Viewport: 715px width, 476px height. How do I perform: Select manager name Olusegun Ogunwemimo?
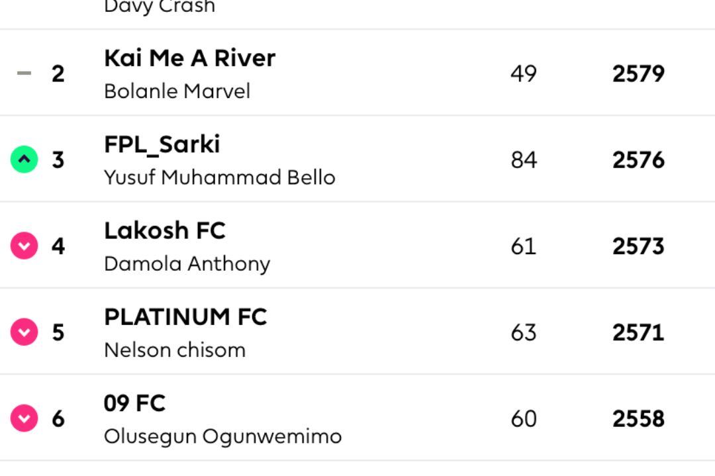click(x=222, y=437)
